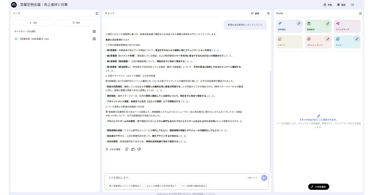Screen dimensions: 373x195
Task: Click the NotebookLM logo icon
Action: [x=14, y=5]
